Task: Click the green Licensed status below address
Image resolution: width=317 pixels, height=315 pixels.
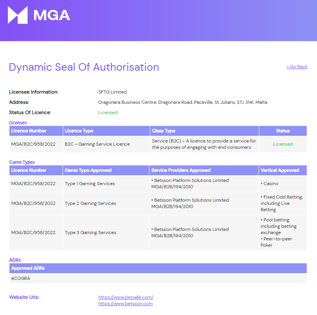Action: 108,112
